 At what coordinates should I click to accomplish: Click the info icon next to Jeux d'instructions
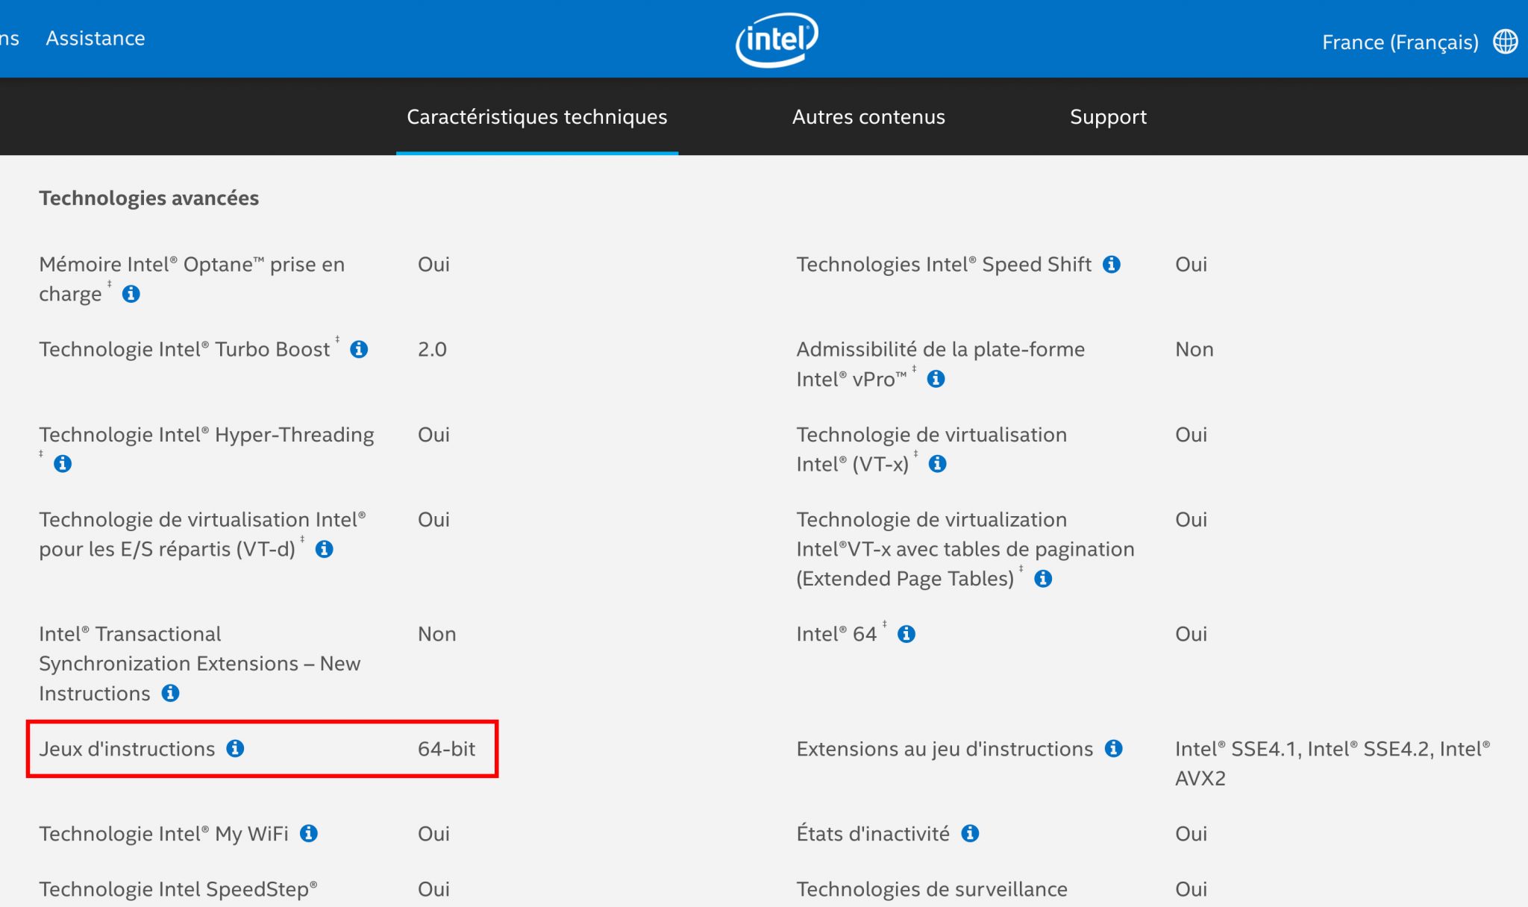[x=237, y=750]
